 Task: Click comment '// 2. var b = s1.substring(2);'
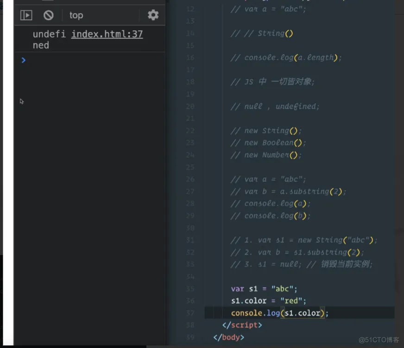(x=297, y=252)
